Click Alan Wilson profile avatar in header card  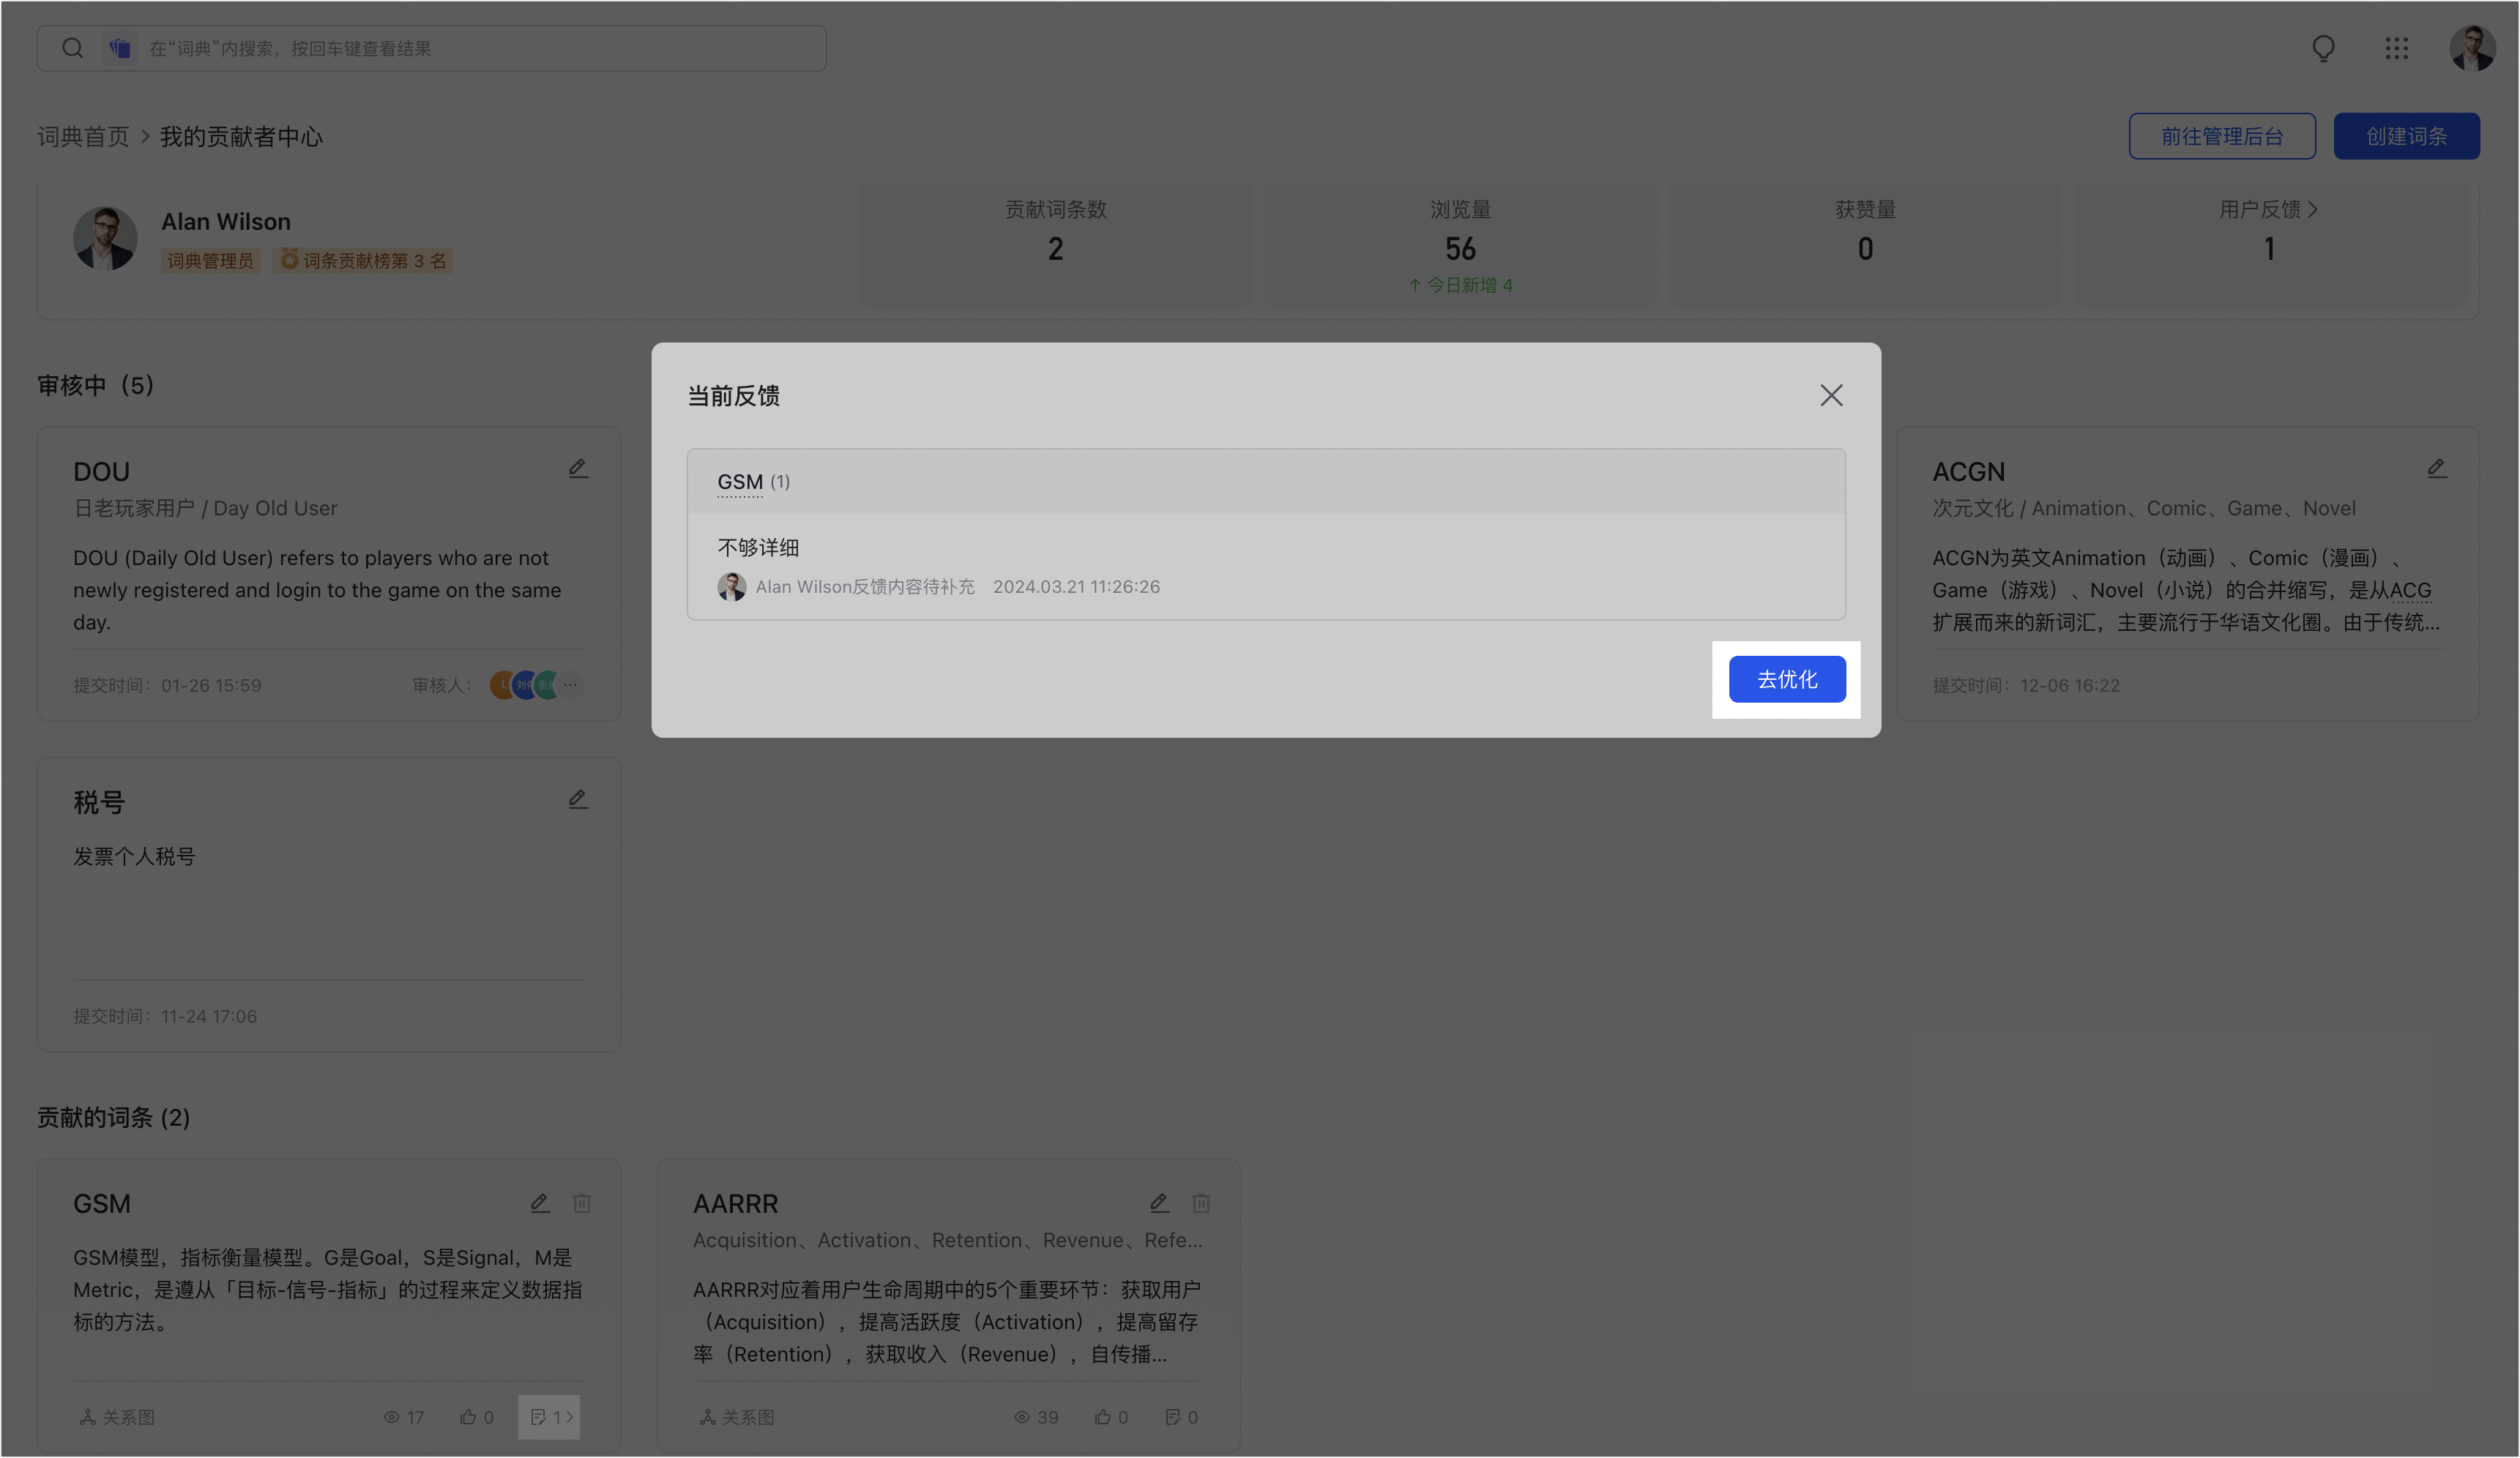[x=105, y=238]
